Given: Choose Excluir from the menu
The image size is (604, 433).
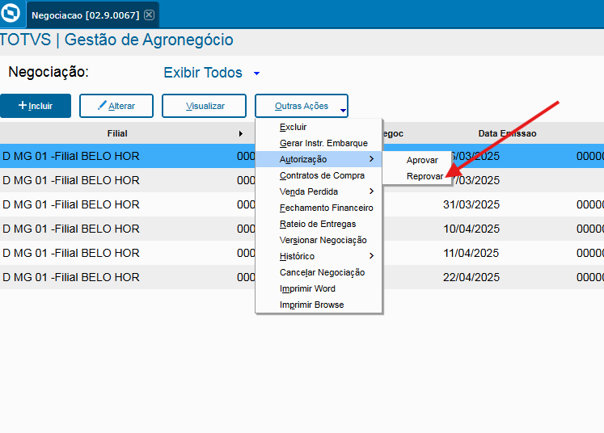Looking at the screenshot, I should pyautogui.click(x=319, y=127).
